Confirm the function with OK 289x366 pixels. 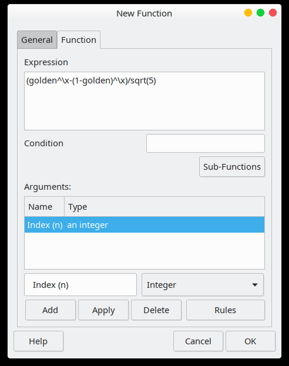click(x=250, y=341)
